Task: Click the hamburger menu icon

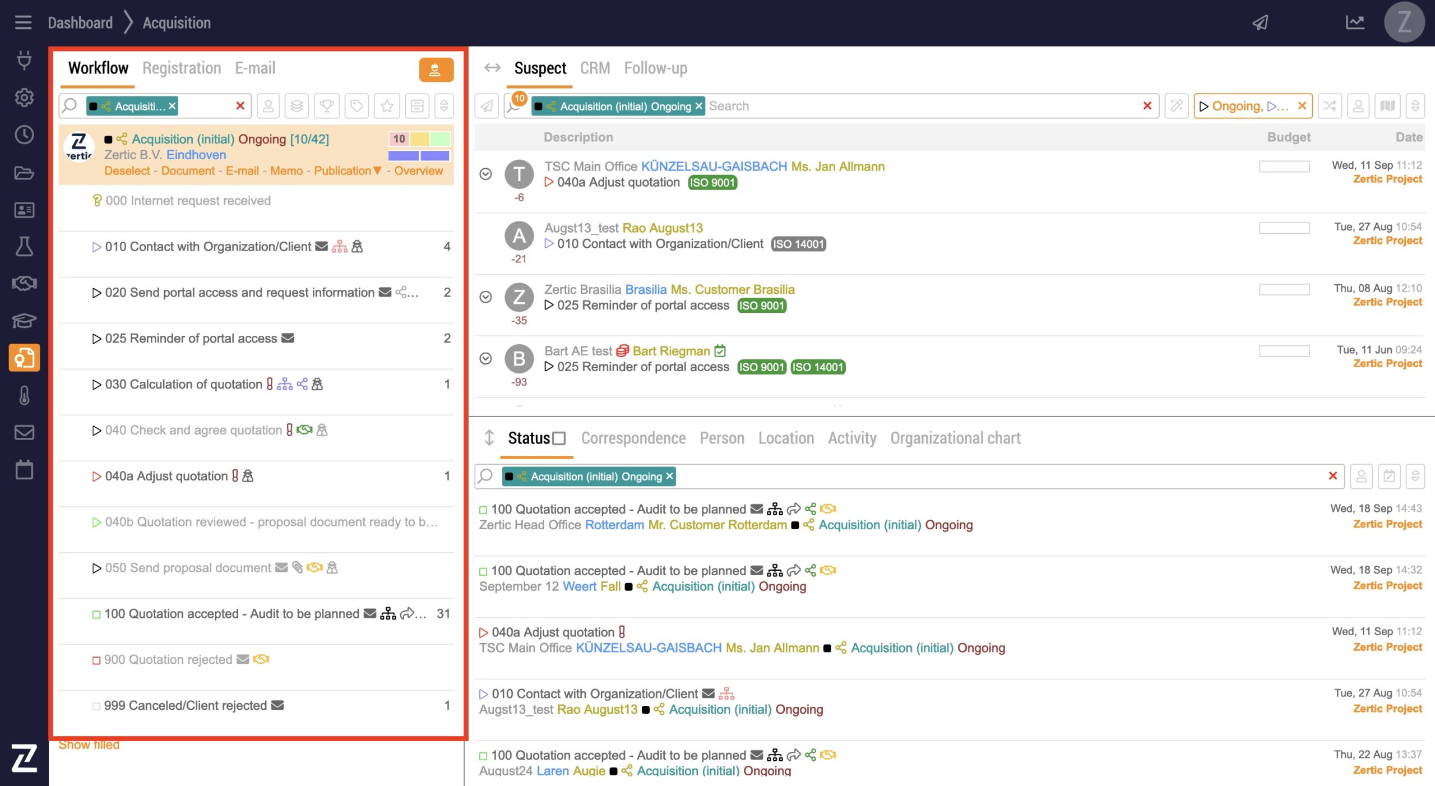Action: tap(23, 22)
